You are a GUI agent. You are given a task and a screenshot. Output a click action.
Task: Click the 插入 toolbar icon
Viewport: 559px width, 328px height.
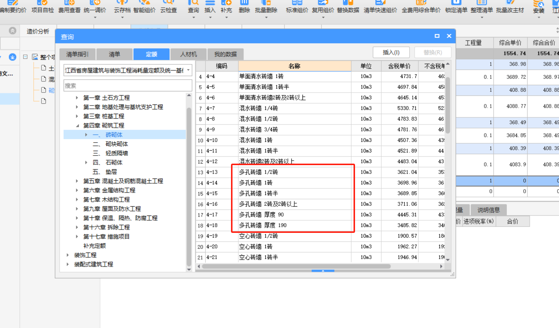pos(210,7)
